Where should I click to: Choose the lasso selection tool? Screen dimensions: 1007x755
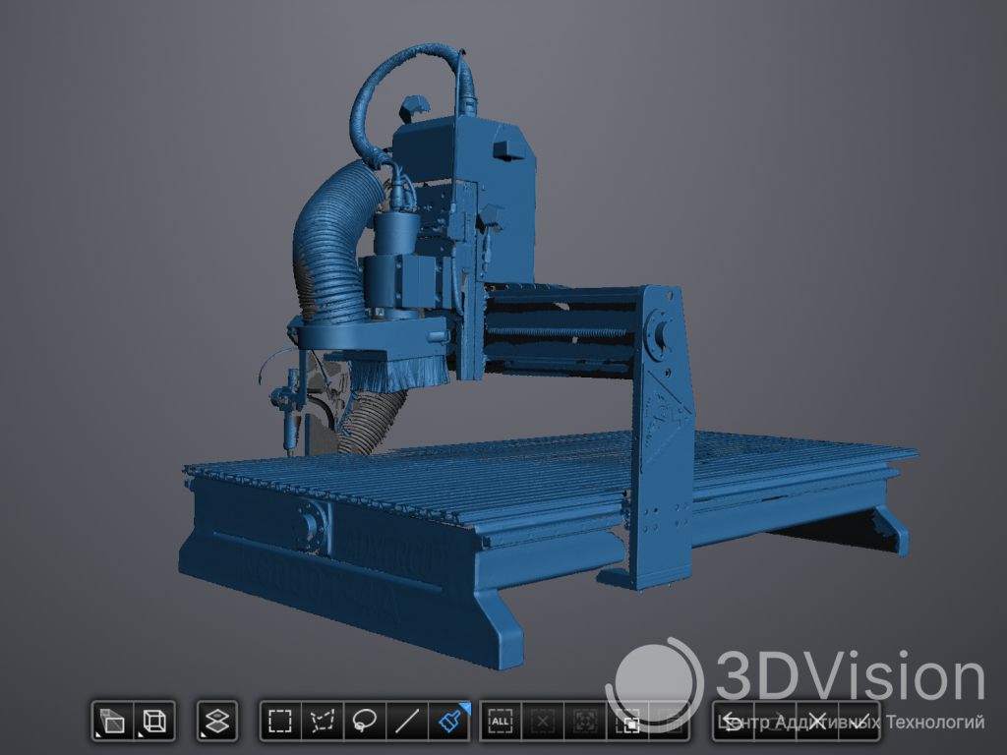point(365,722)
